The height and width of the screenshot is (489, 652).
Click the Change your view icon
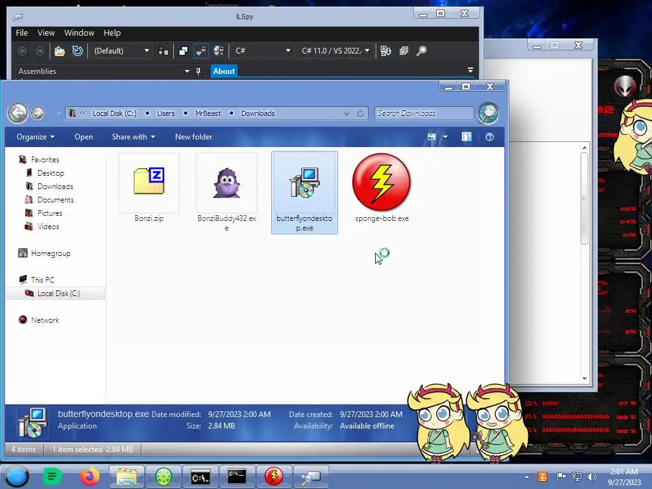(x=432, y=137)
